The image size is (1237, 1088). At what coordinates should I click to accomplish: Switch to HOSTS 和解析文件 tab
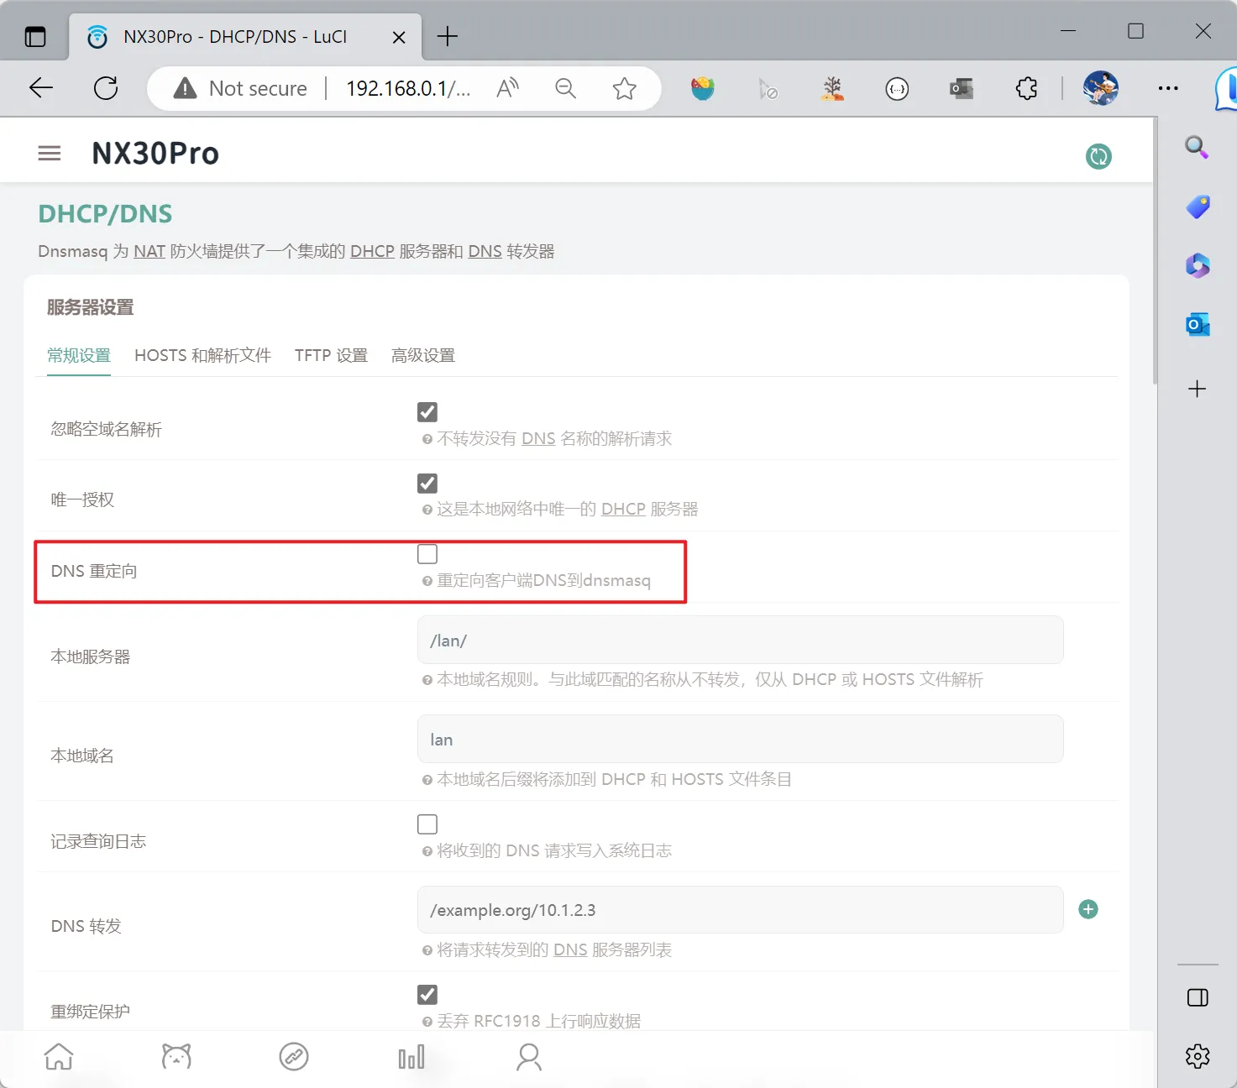click(202, 355)
